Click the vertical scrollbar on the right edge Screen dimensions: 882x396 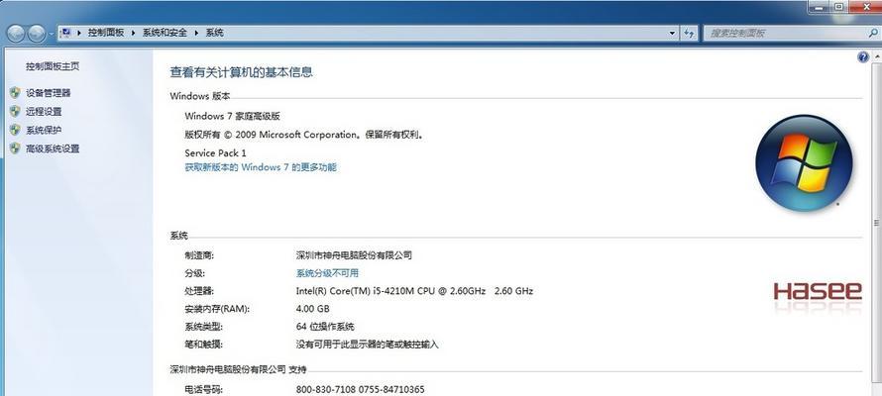point(876,224)
